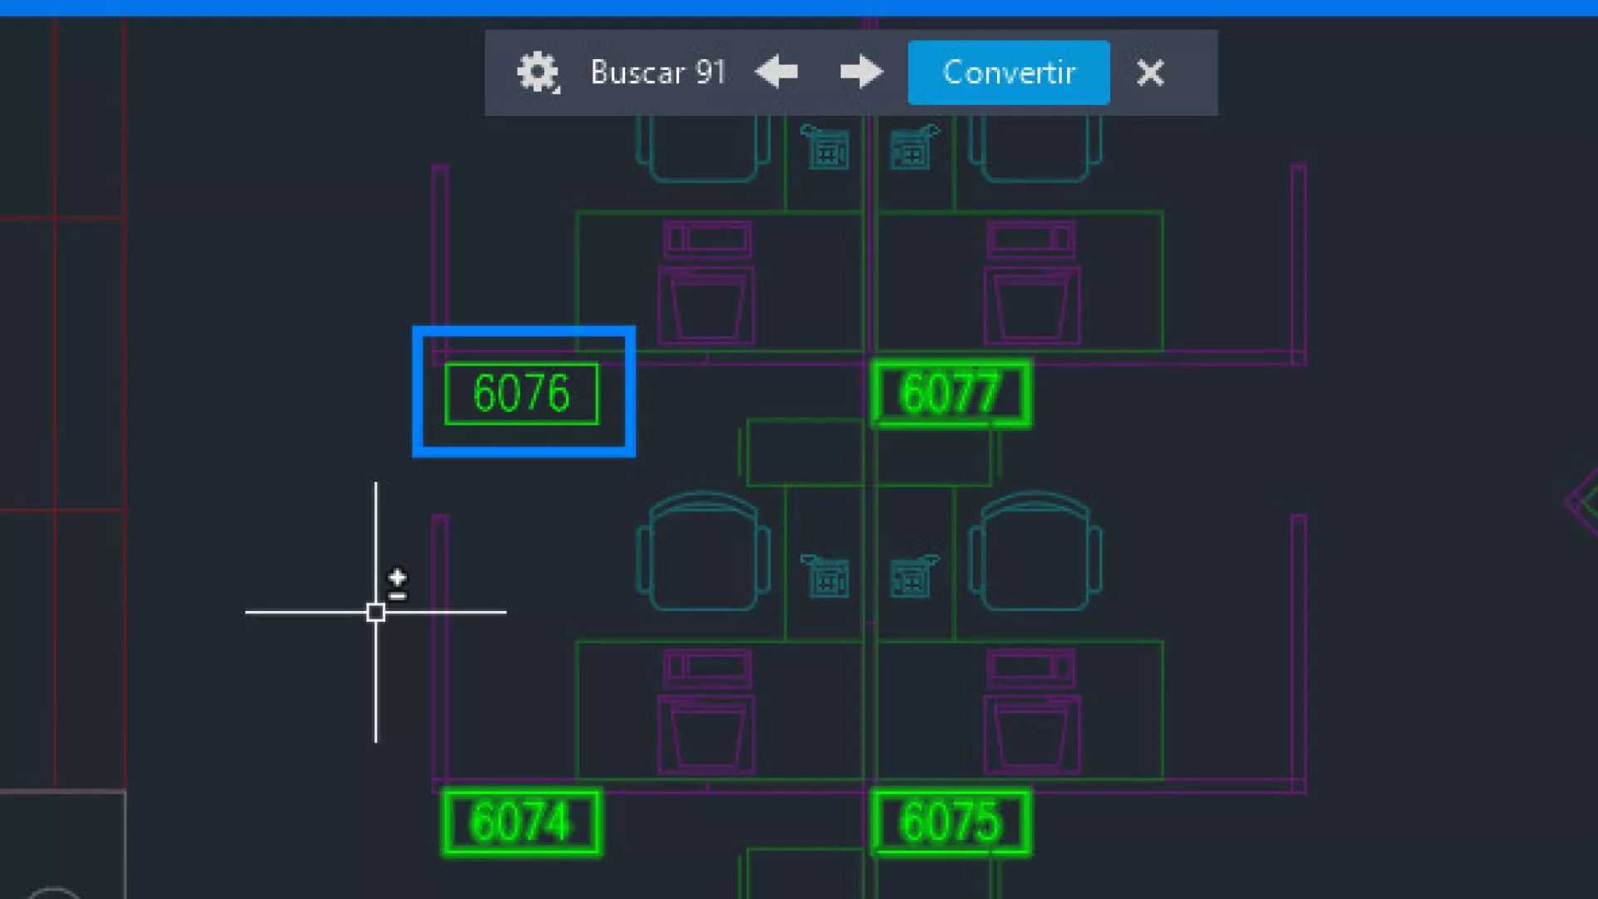
Task: Select the highlighted 6077 label
Action: click(x=950, y=394)
